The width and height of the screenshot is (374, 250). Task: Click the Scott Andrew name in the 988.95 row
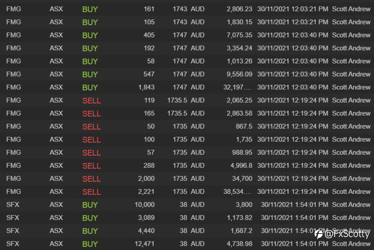[351, 153]
